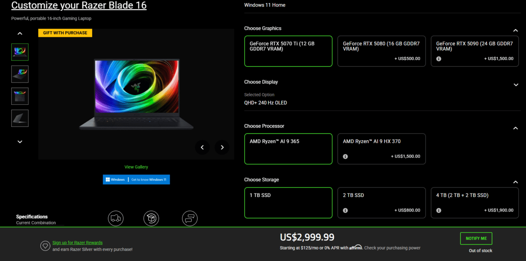This screenshot has width=526, height=261.
Task: Select the third thumbnail, laptop rear view
Action: (20, 96)
